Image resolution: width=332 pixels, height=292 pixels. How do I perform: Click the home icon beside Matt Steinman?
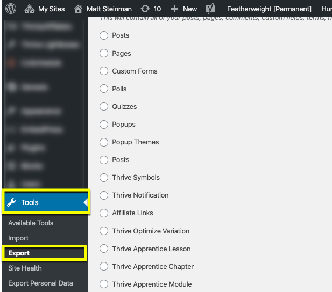pos(79,9)
